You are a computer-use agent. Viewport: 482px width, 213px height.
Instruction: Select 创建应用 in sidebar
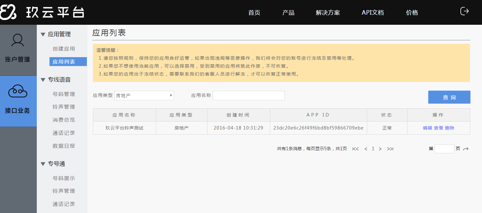click(x=64, y=49)
